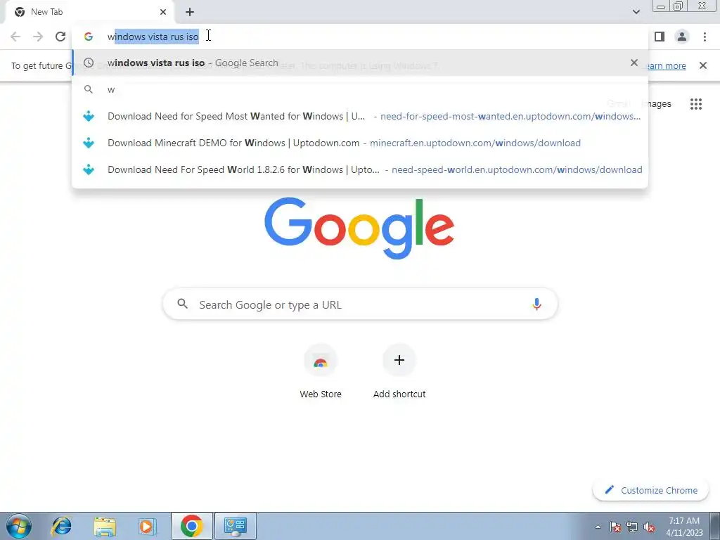Open the tab search chevron
This screenshot has height=540, width=720.
636,12
